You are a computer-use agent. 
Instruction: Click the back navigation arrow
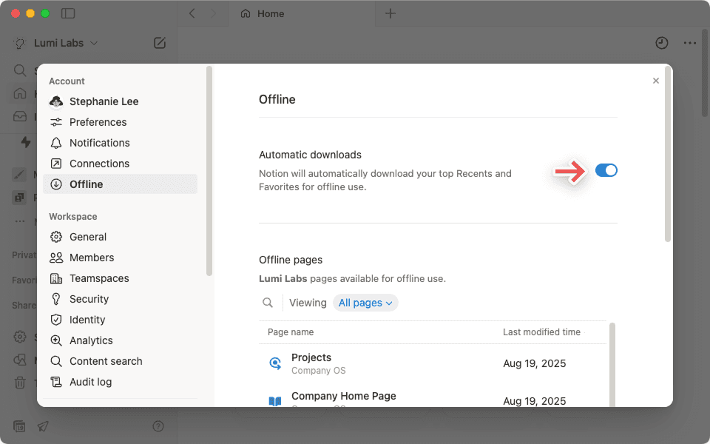point(192,13)
